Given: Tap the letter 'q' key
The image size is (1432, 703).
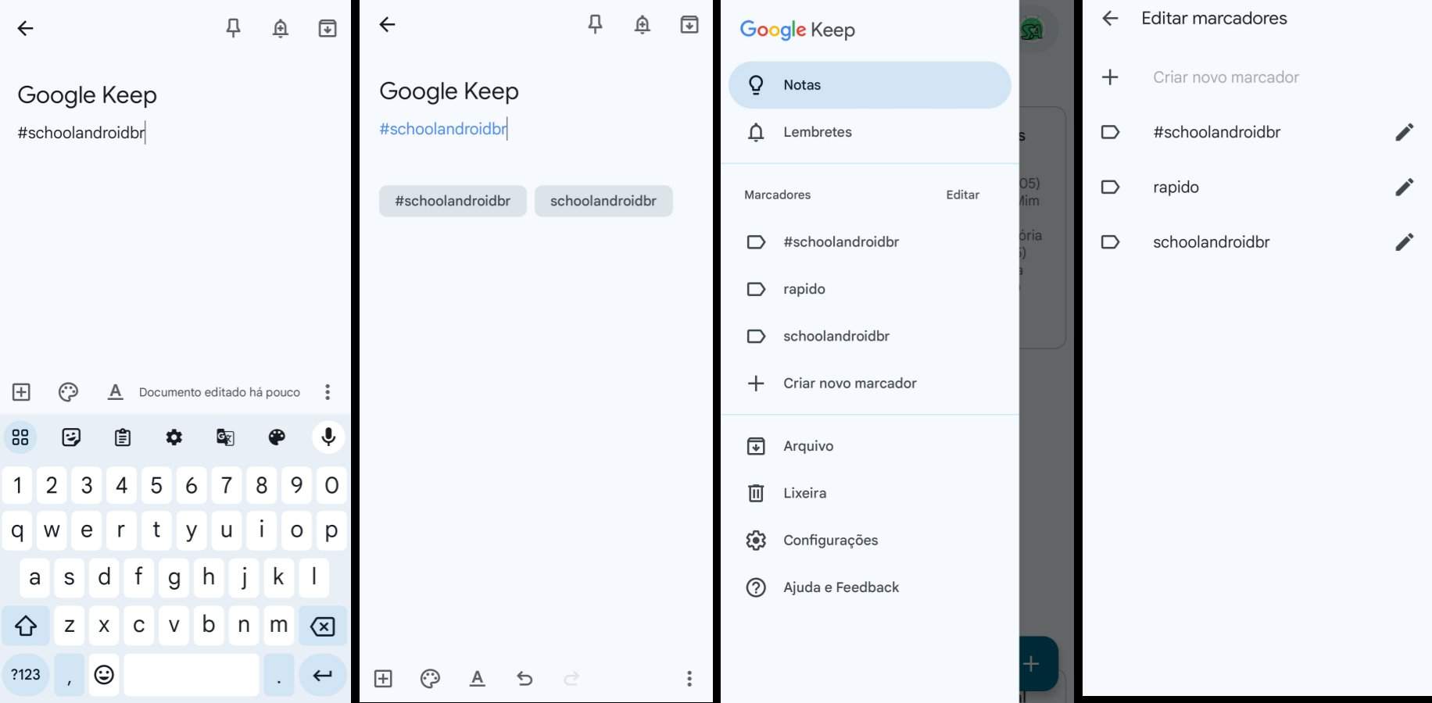Looking at the screenshot, I should (18, 531).
